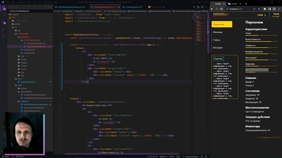Open the Explorer view in the activity bar
The height and width of the screenshot is (158, 282).
tap(4, 8)
